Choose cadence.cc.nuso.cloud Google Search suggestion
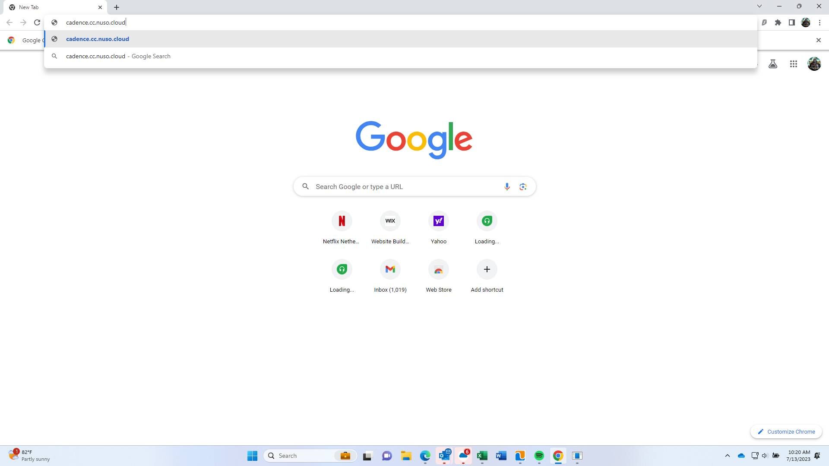829x466 pixels. [x=401, y=56]
